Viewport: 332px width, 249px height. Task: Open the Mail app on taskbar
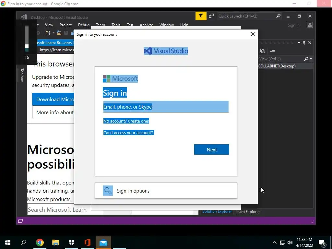pyautogui.click(x=103, y=243)
